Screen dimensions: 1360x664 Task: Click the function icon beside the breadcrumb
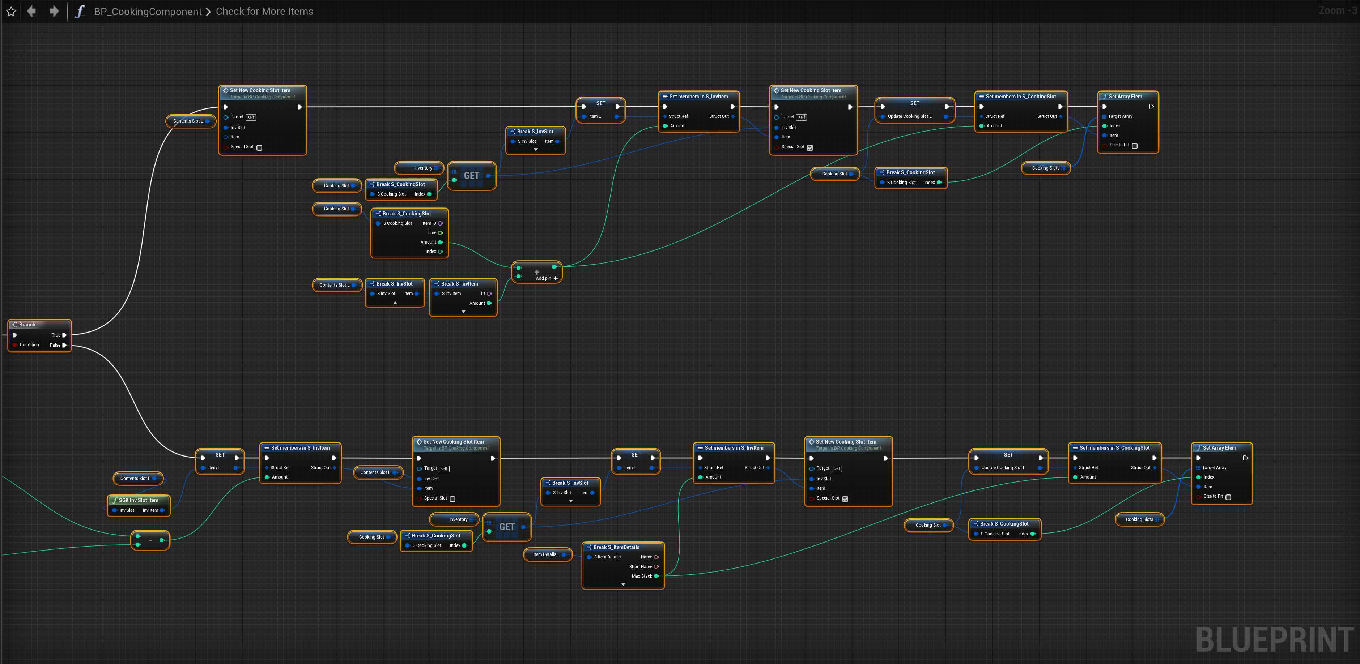point(80,12)
